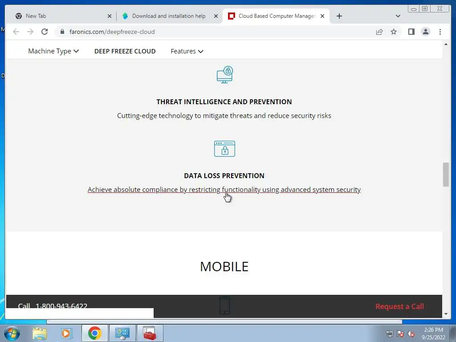Click the MOBILE section heading
Screen dimensions: 456x342
click(224, 267)
